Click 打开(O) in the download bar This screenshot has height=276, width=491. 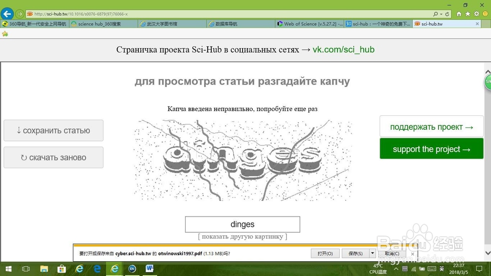[x=325, y=253]
